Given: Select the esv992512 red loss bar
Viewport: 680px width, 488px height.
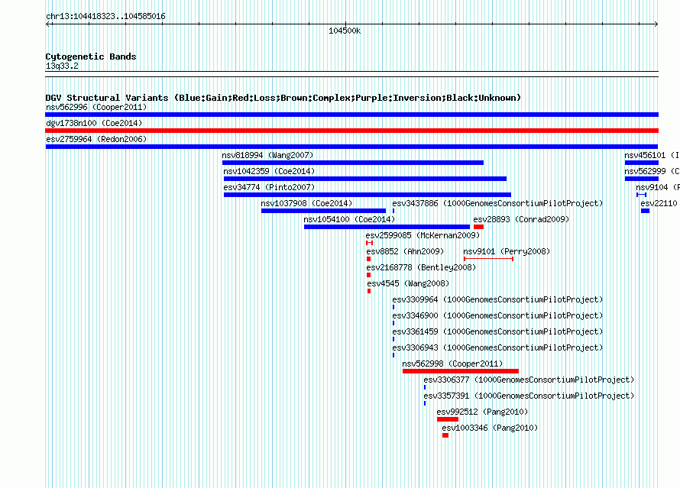Looking at the screenshot, I should [x=448, y=419].
